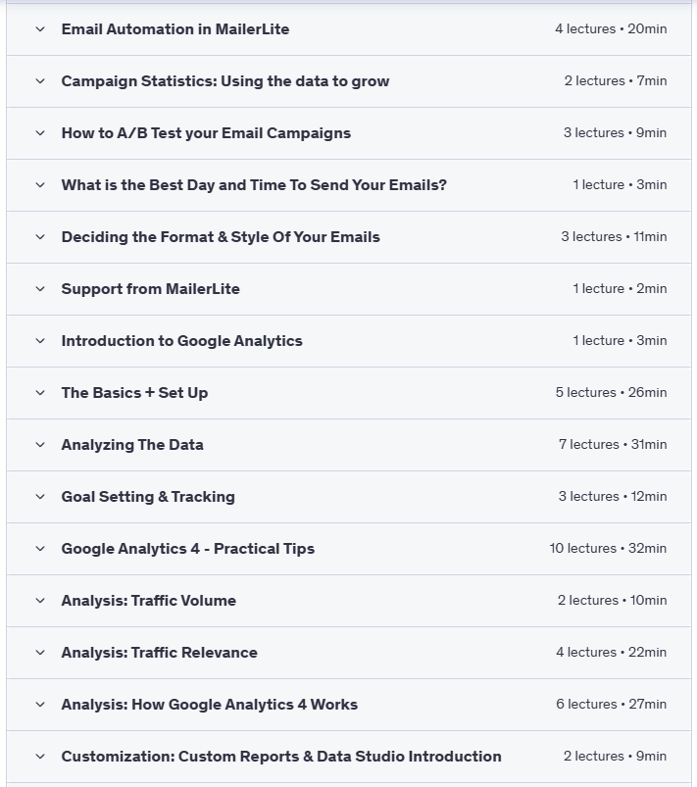Select the Goal Setting & Tracking title
Viewport: 697px width, 787px height.
tap(148, 497)
